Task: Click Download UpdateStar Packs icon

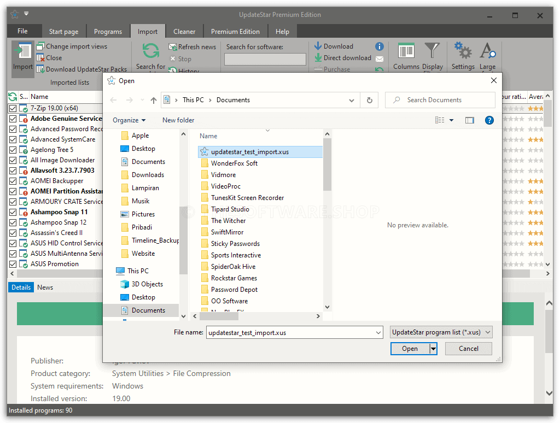Action: click(40, 69)
